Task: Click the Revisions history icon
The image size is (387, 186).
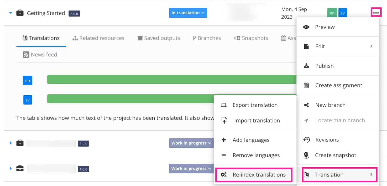Action: pyautogui.click(x=306, y=139)
